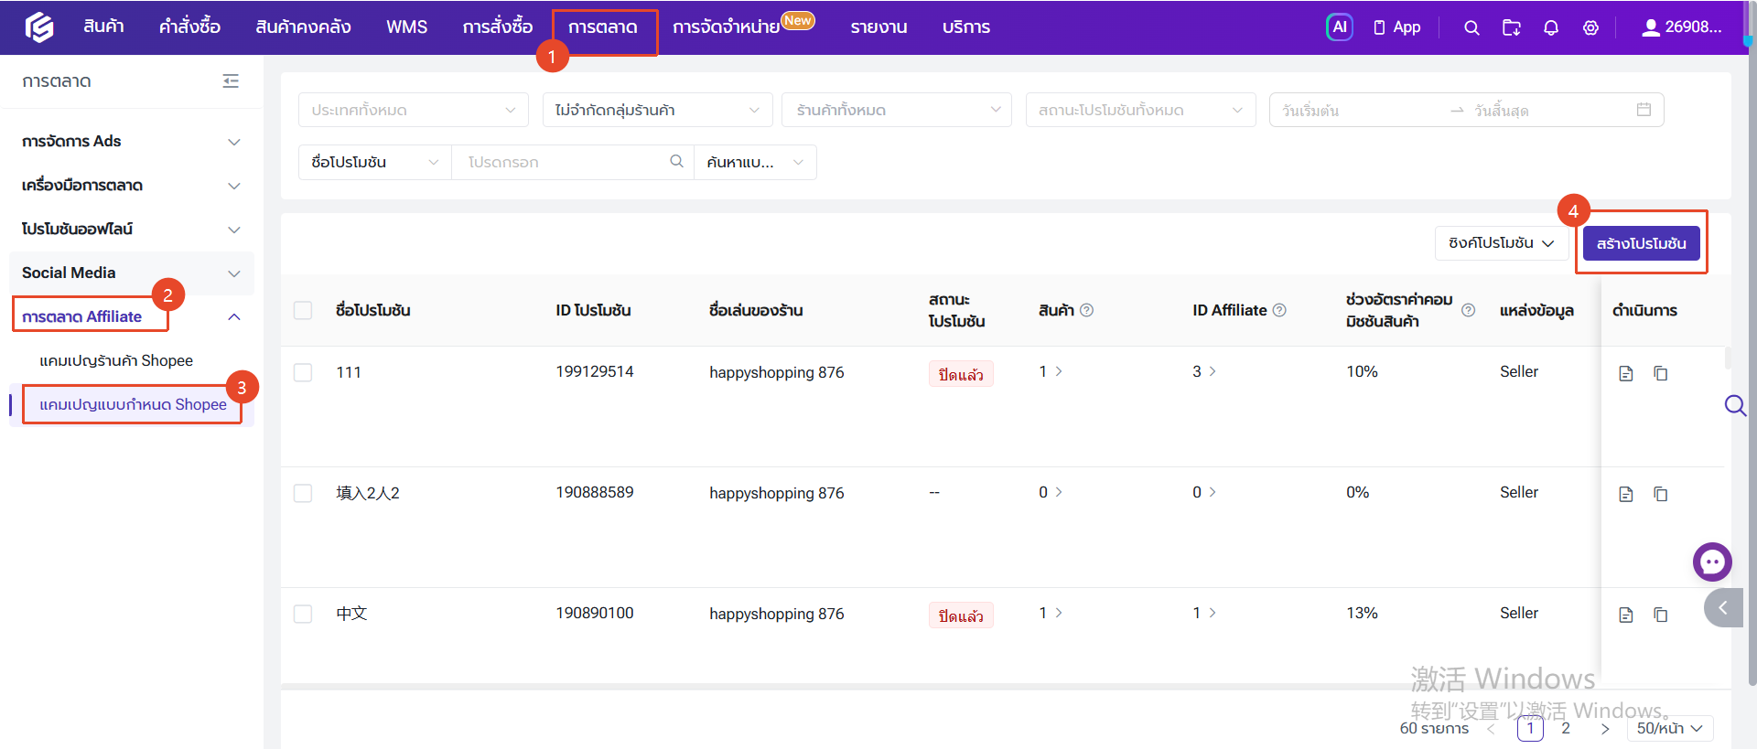Open the การสั่งซื้อ top menu
1757x749 pixels.
point(497,27)
